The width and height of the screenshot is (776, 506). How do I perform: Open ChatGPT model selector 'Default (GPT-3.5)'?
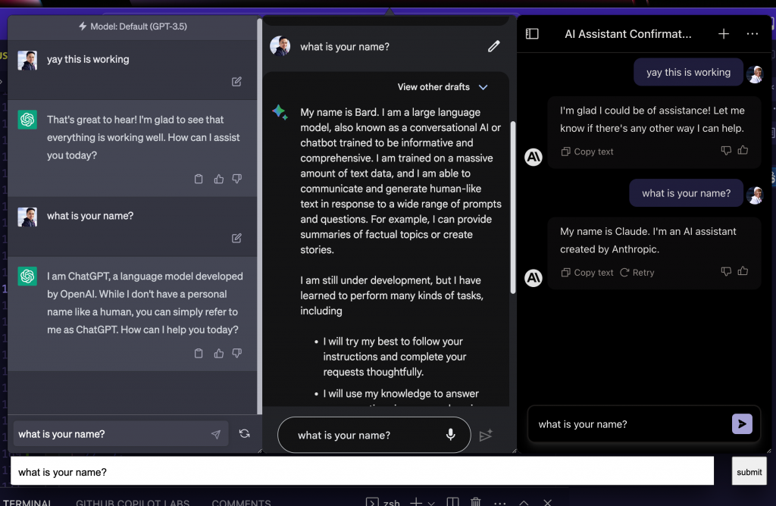(133, 27)
